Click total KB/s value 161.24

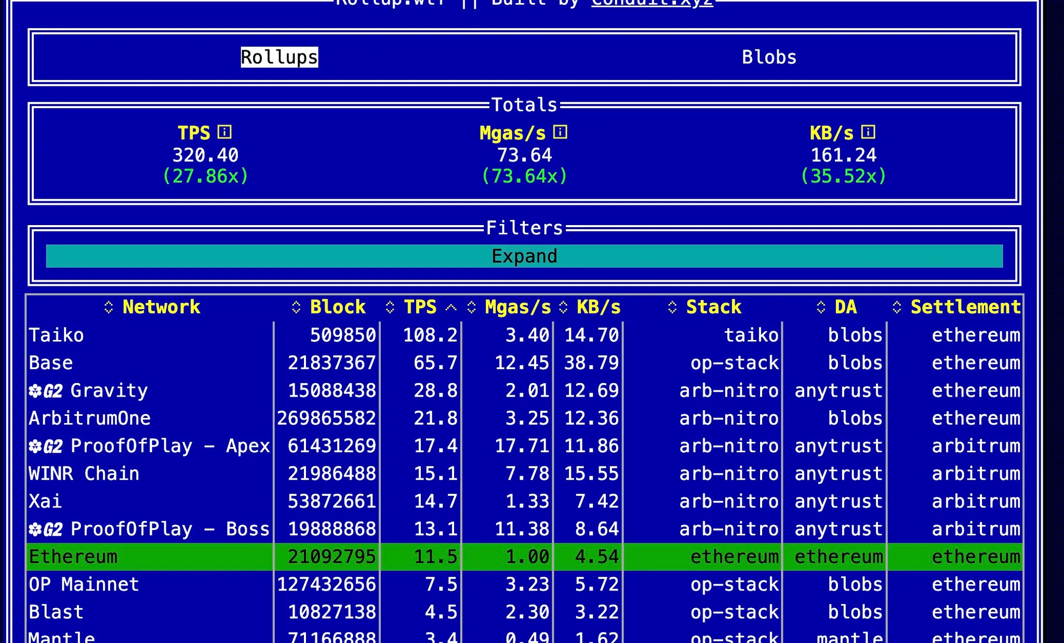(844, 155)
